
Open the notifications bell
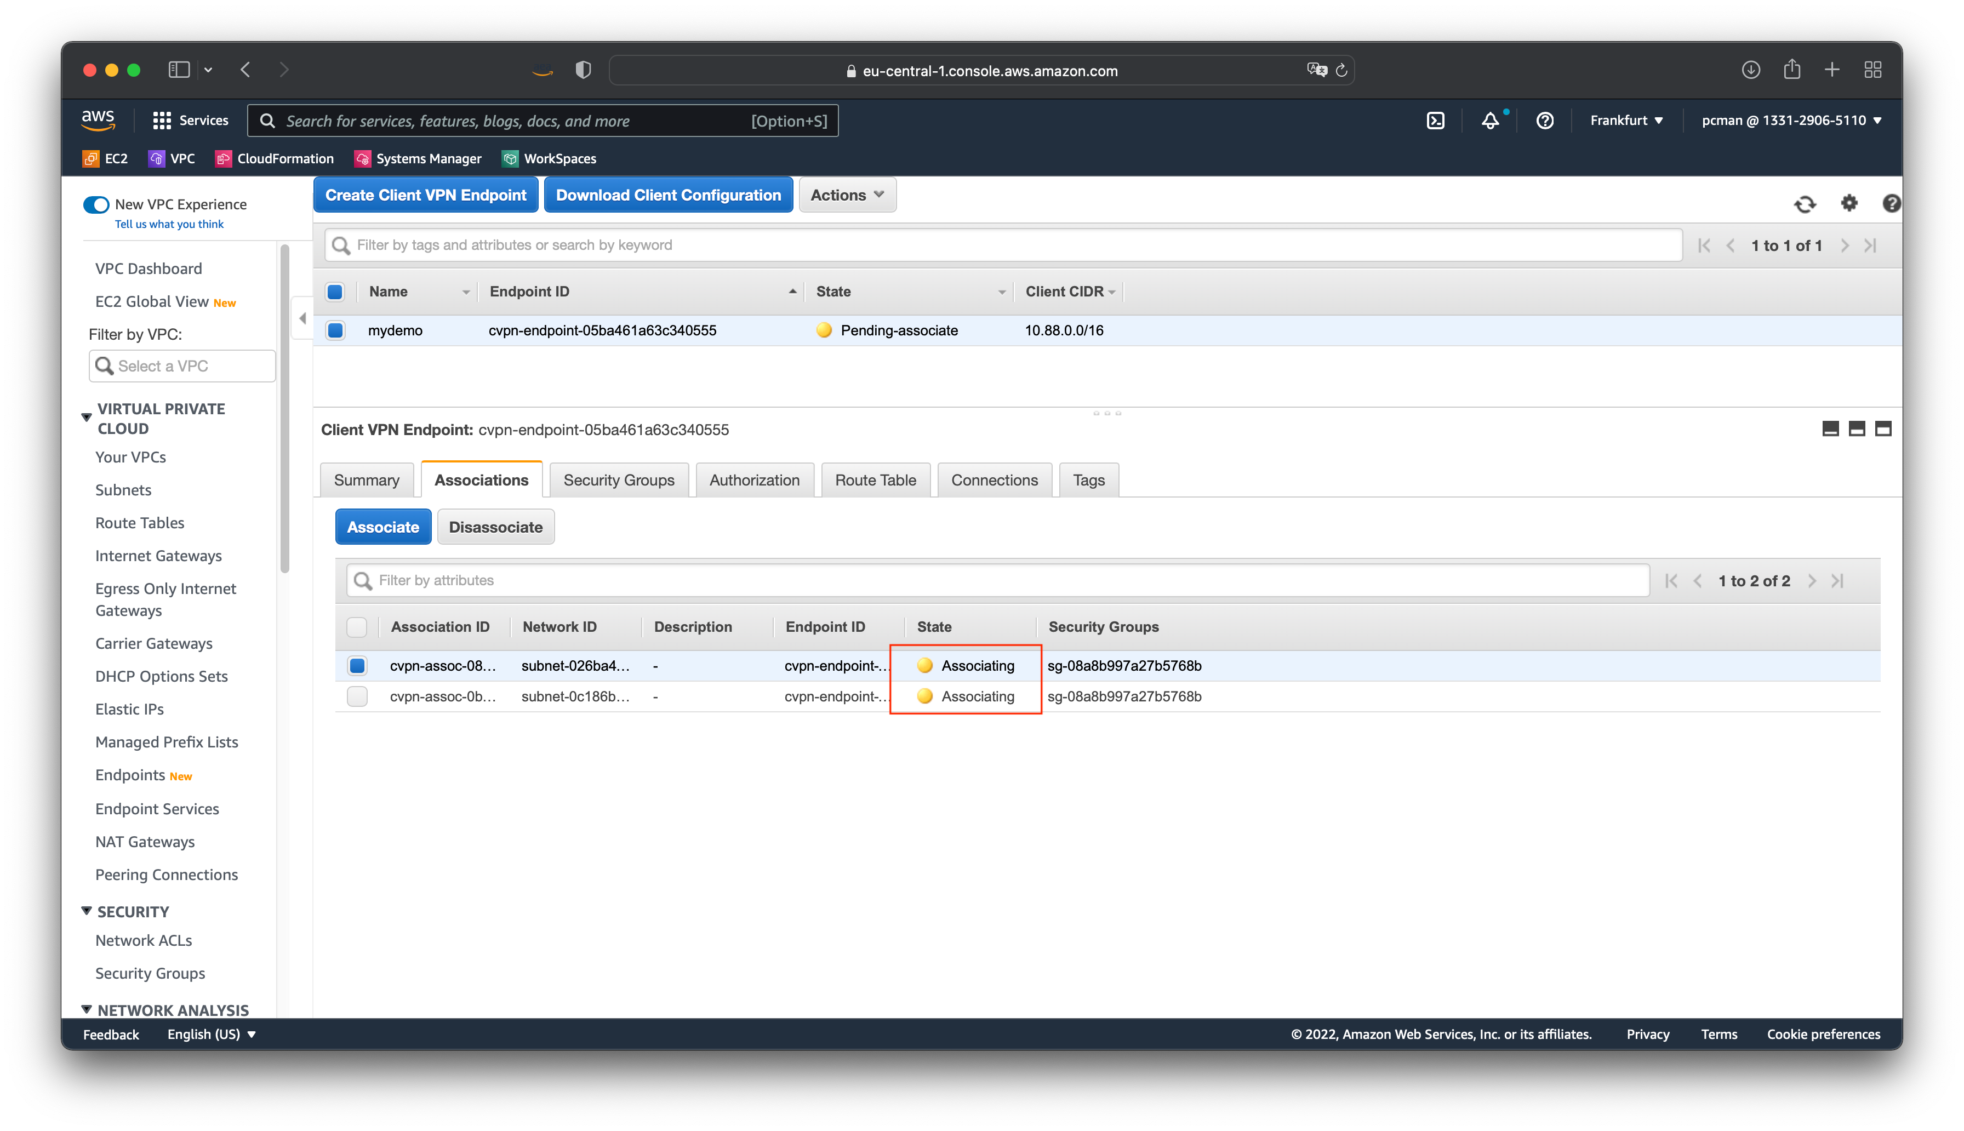[x=1489, y=121]
